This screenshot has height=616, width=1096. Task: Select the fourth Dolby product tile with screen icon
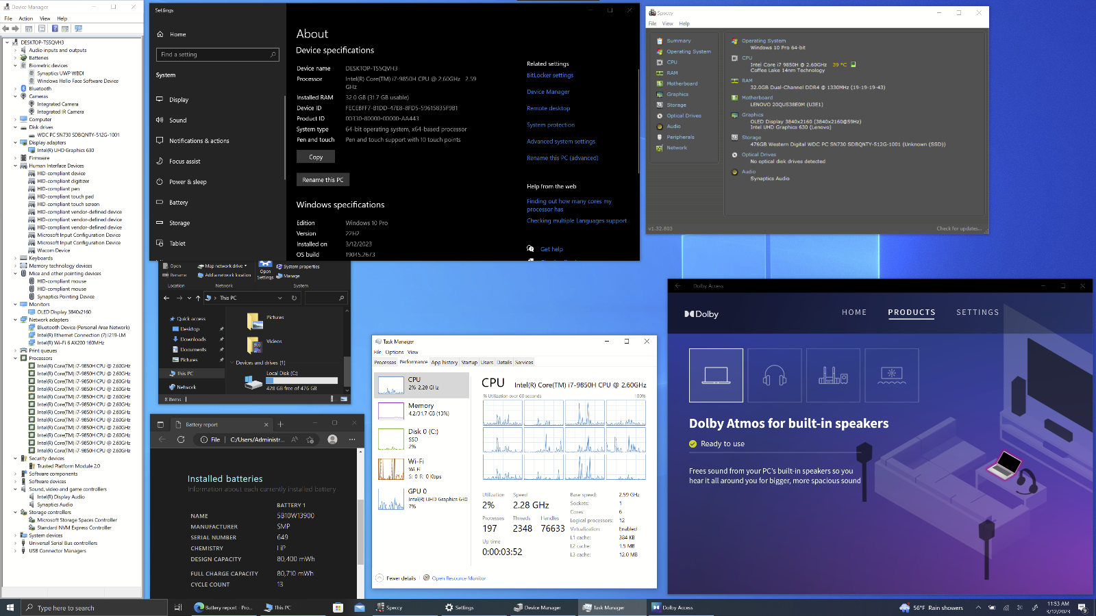(892, 375)
